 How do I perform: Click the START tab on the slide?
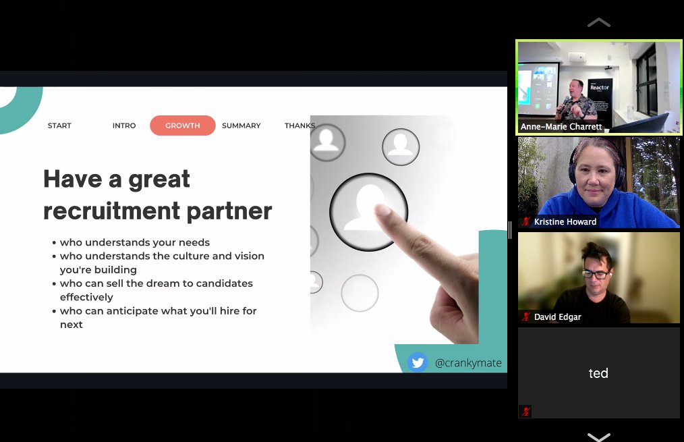pos(59,126)
